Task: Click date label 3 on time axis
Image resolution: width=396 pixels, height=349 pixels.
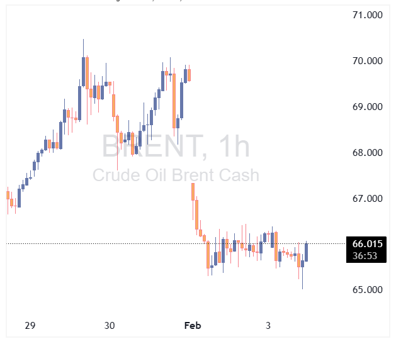Action: pos(268,326)
